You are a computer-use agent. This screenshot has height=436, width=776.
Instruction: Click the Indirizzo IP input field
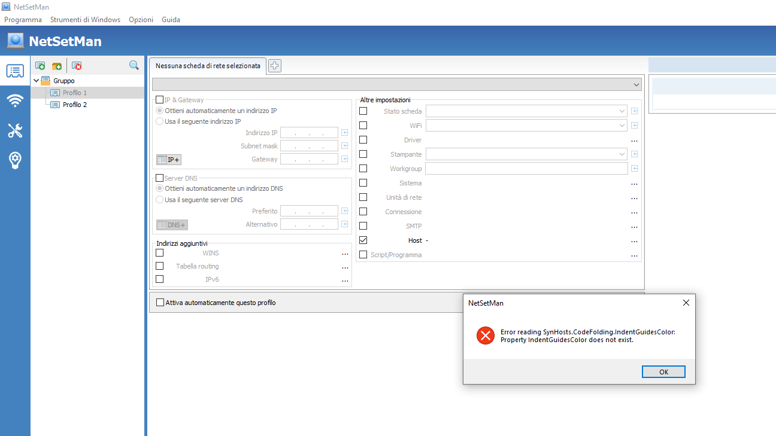[309, 133]
